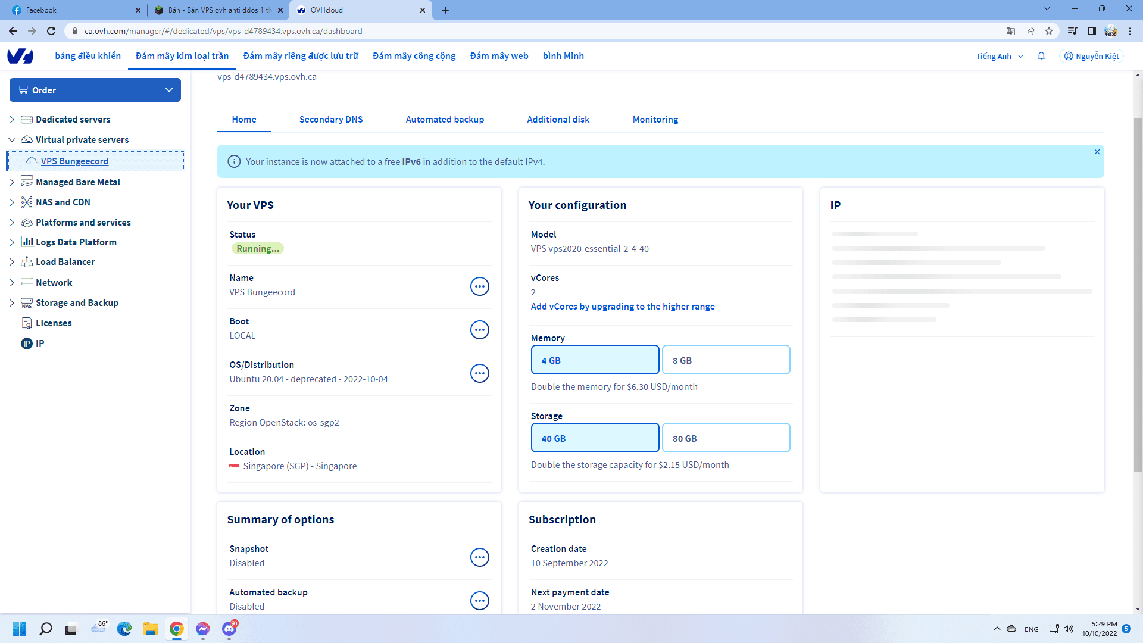This screenshot has height=643, width=1143.
Task: Open the notifications bell icon
Action: point(1041,56)
